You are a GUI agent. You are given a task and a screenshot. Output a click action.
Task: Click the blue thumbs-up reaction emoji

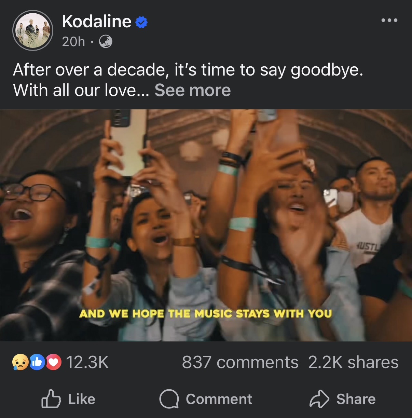coord(37,362)
